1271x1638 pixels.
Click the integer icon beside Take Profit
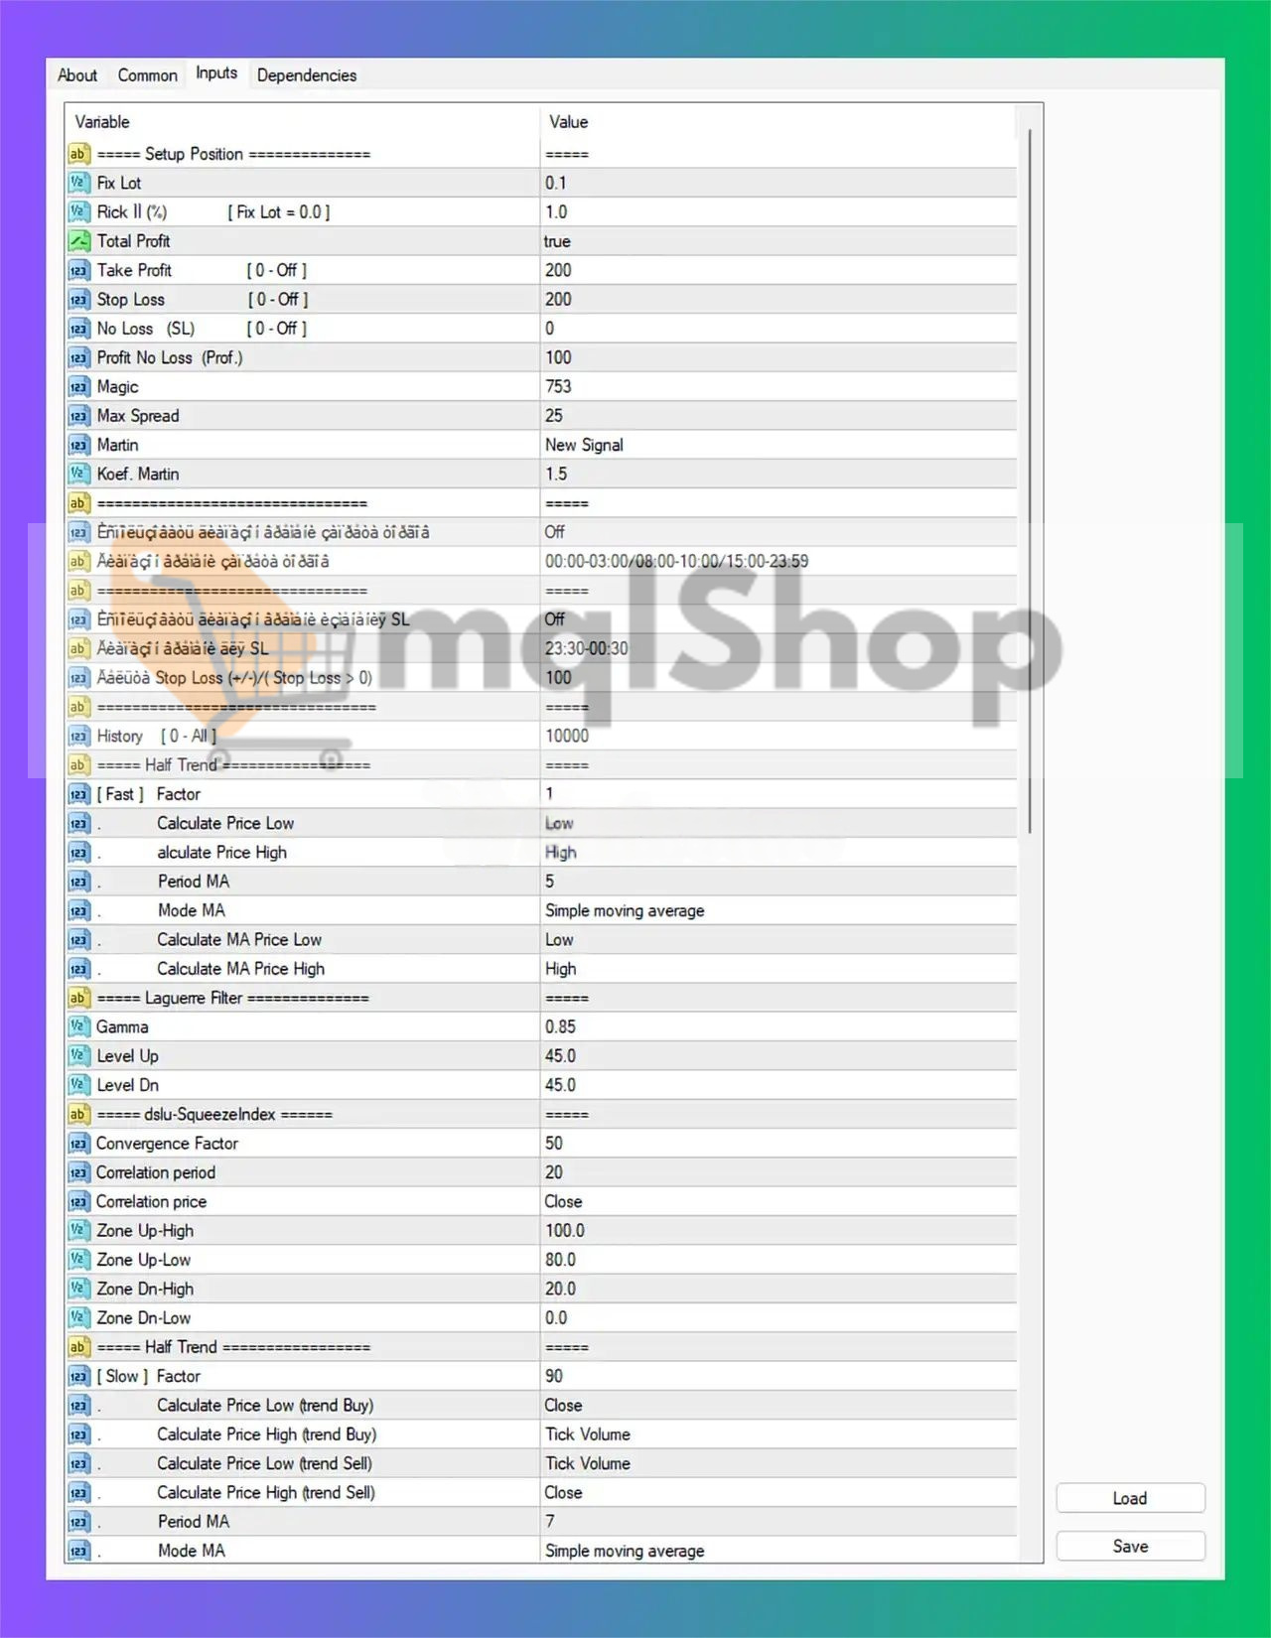[x=78, y=270]
